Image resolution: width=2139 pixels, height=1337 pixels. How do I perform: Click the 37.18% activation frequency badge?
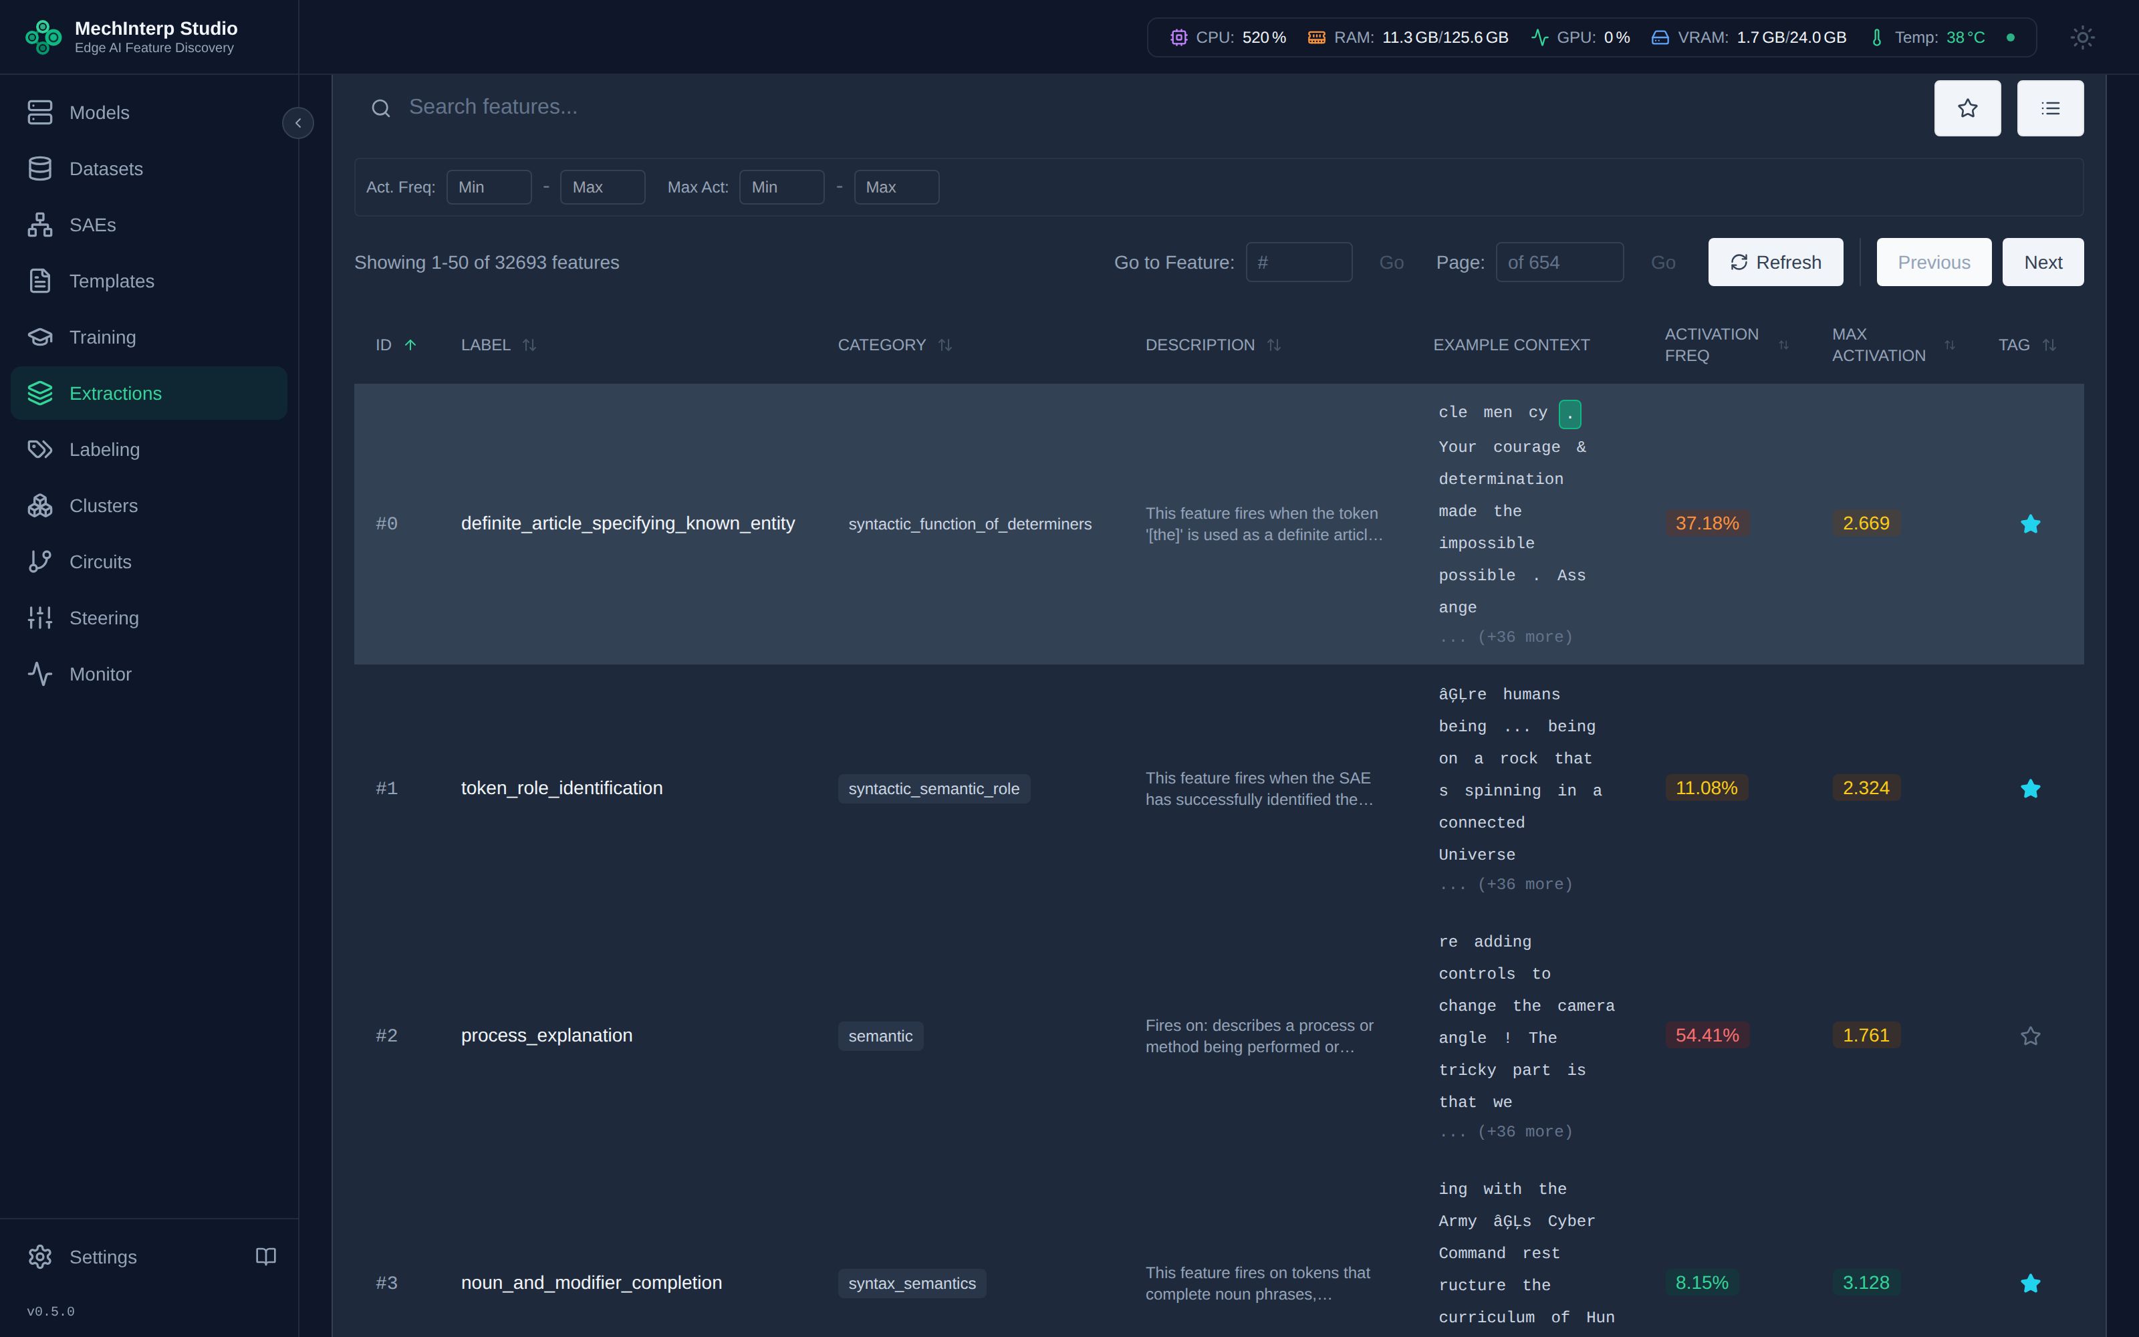coord(1707,523)
